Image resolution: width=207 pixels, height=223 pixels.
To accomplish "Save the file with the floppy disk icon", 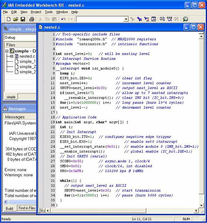I will pyautogui.click(x=23, y=19).
